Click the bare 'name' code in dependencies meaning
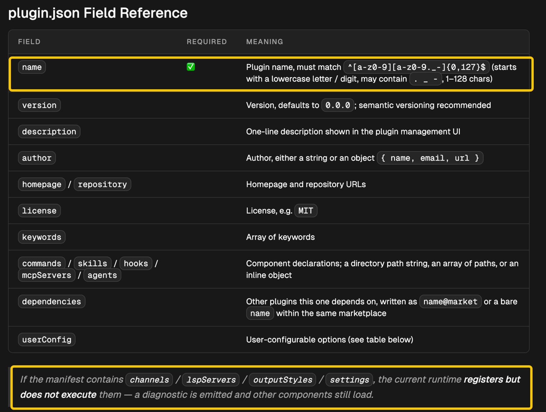The image size is (546, 412). tap(260, 313)
